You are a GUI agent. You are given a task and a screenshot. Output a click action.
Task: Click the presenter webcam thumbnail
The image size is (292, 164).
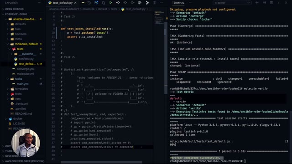point(26,143)
